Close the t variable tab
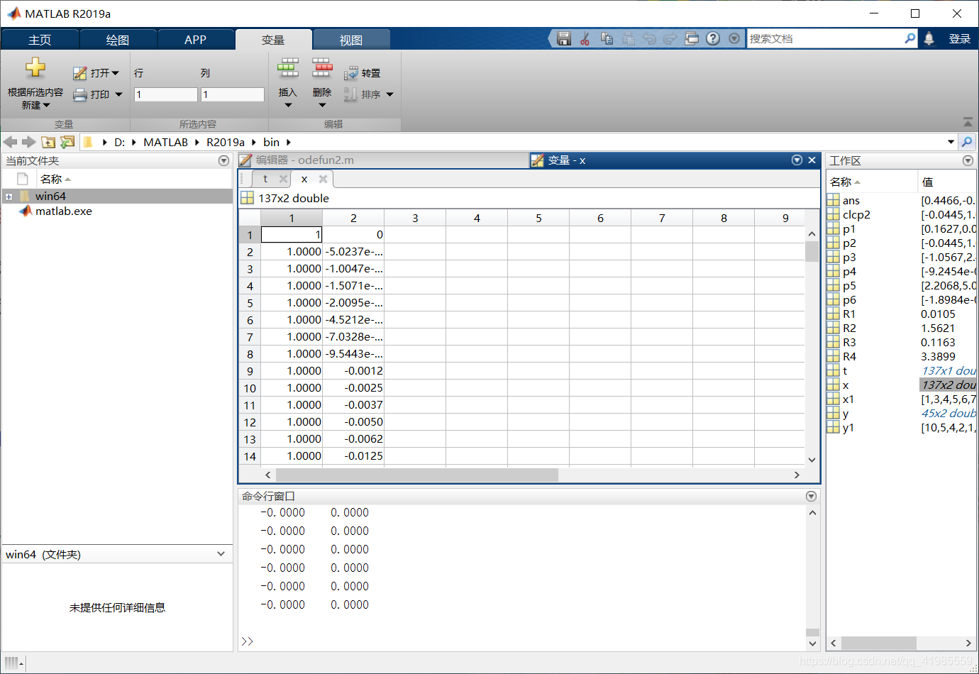Image resolution: width=979 pixels, height=674 pixels. click(284, 179)
